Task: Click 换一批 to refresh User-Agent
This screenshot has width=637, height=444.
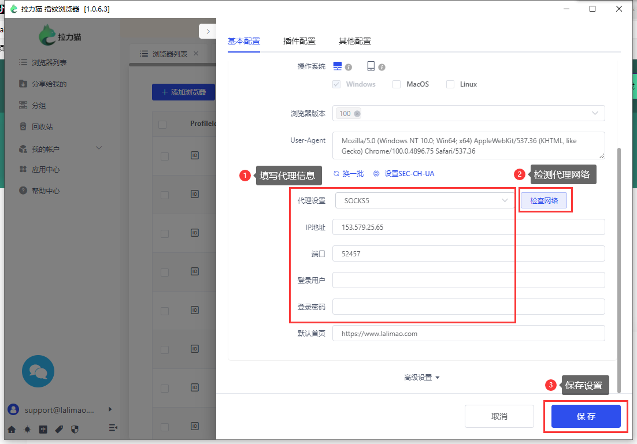Action: point(349,174)
